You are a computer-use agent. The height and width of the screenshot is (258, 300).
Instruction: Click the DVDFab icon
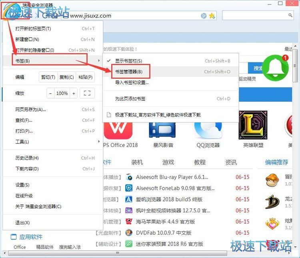pyautogui.click(x=129, y=233)
